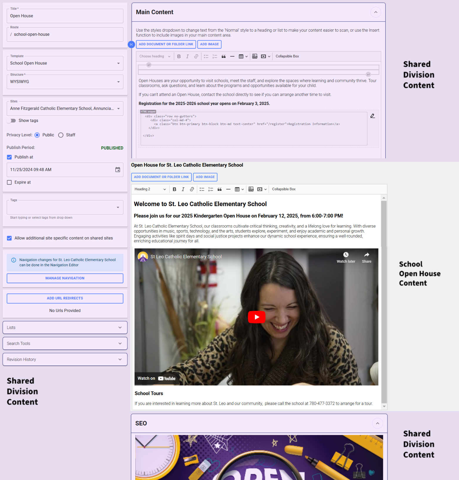This screenshot has height=480, width=459.
Task: Click the blue collapse sidebar arrow icon
Action: 131,44
